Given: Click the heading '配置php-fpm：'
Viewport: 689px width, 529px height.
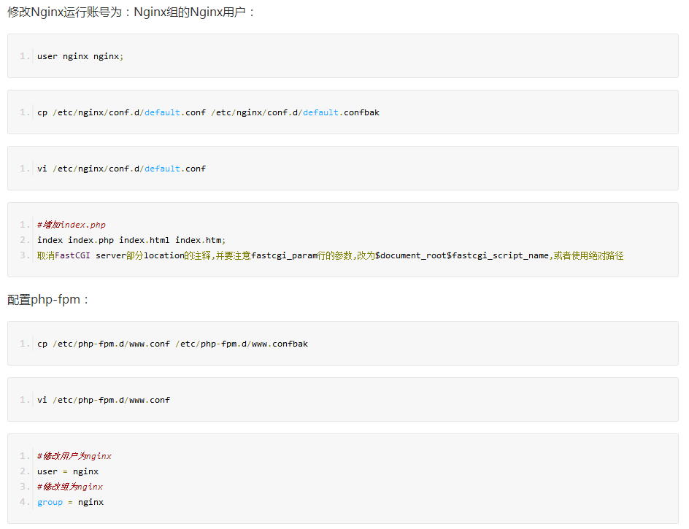Looking at the screenshot, I should (x=48, y=300).
